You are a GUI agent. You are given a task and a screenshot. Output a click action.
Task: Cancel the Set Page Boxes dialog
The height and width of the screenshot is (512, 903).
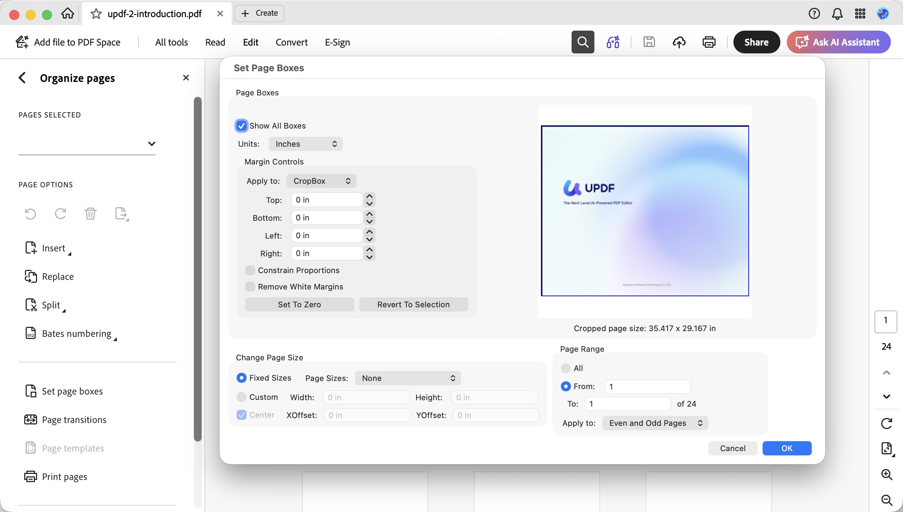pos(733,448)
